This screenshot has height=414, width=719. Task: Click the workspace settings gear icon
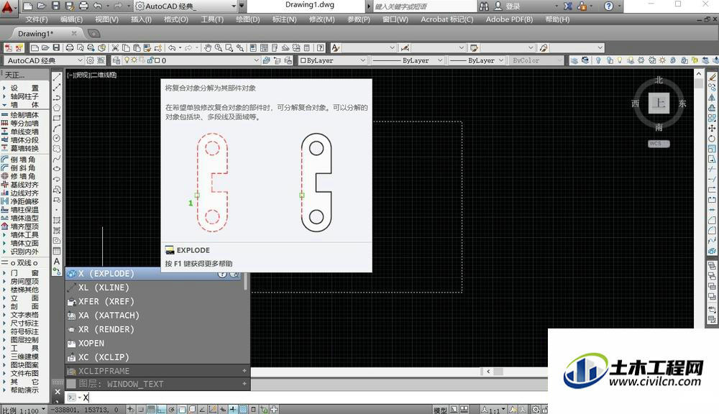(91, 60)
